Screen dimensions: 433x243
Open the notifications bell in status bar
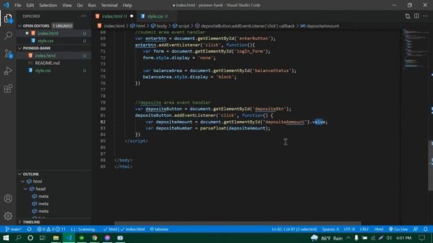point(426,230)
